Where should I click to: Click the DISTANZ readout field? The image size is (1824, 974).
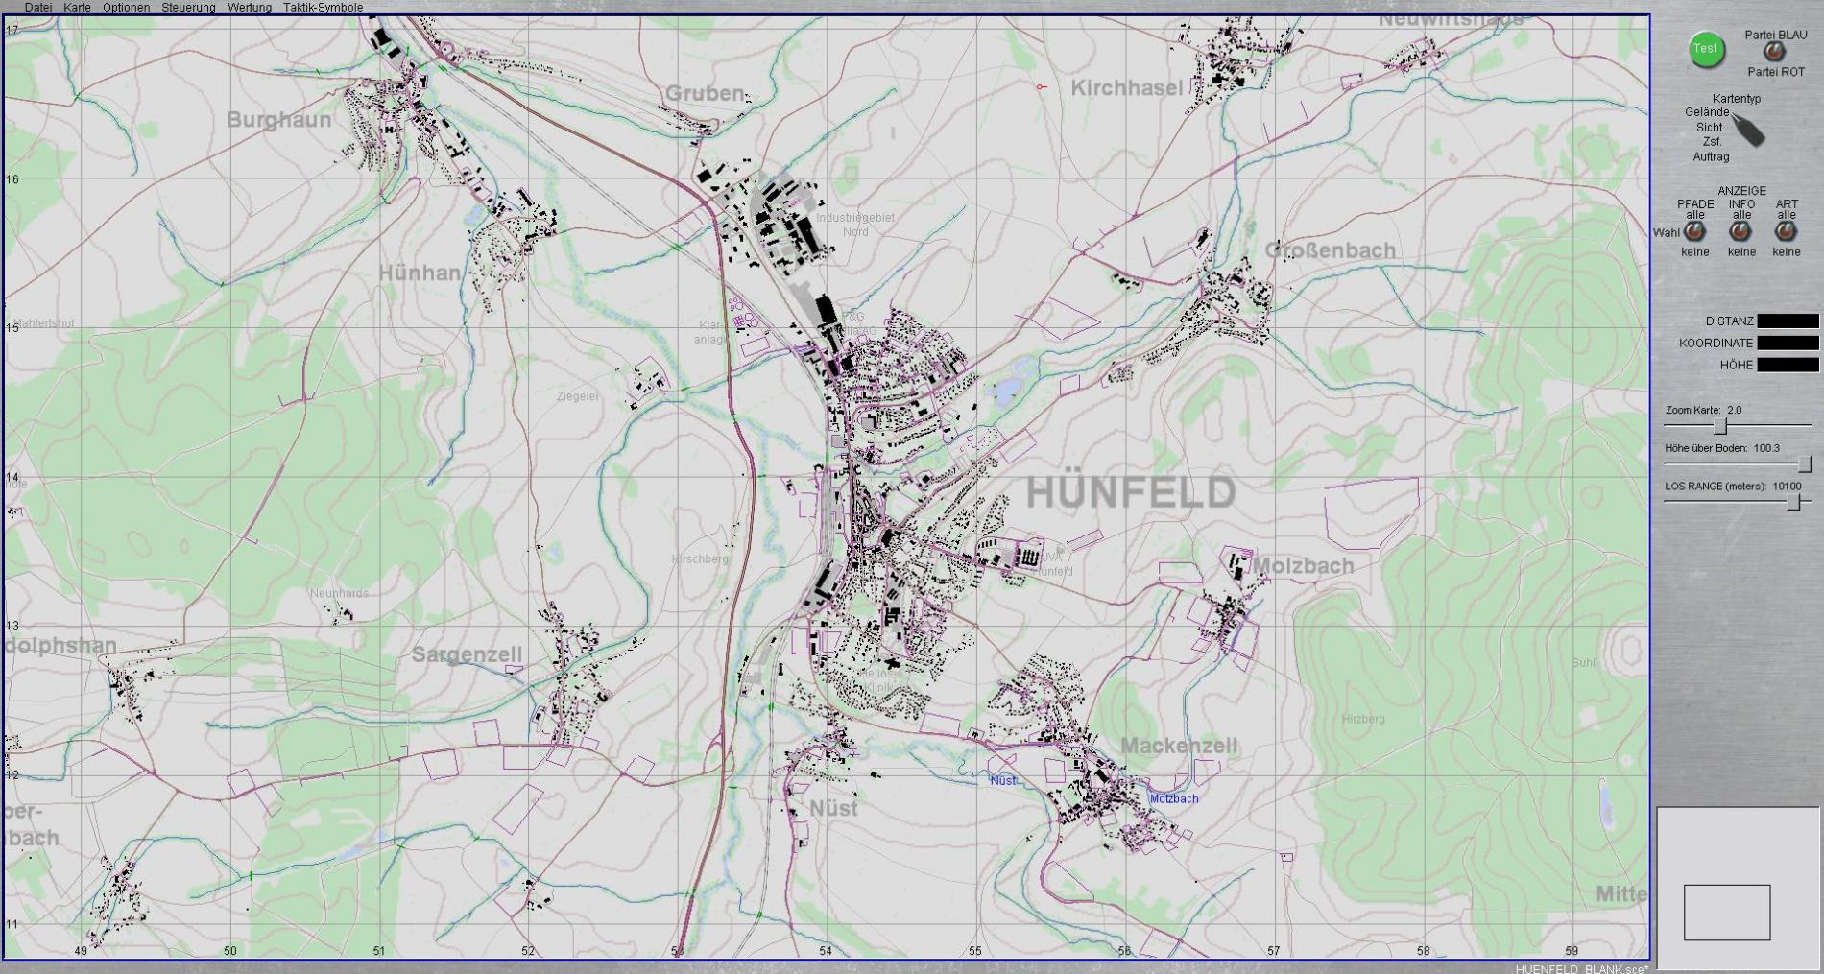1788,321
